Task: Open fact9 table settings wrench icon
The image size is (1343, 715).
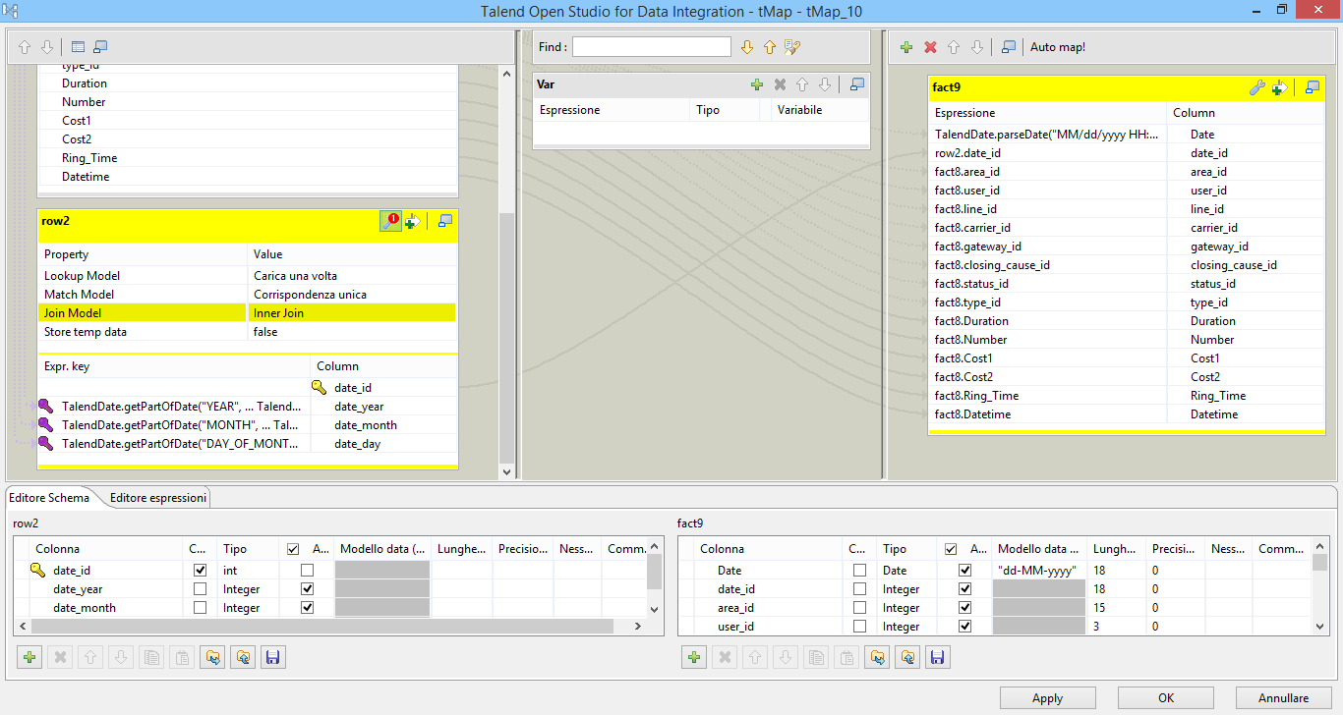Action: (x=1256, y=88)
